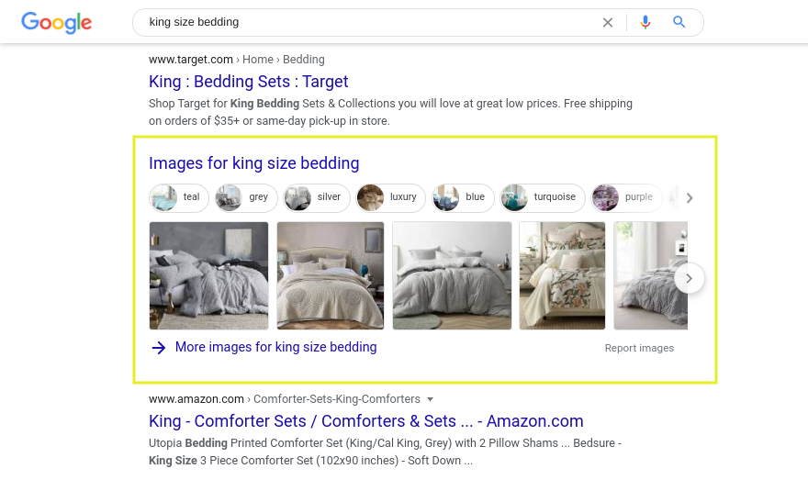This screenshot has height=480, width=808.
Task: Focus the search input field
Action: click(x=367, y=22)
